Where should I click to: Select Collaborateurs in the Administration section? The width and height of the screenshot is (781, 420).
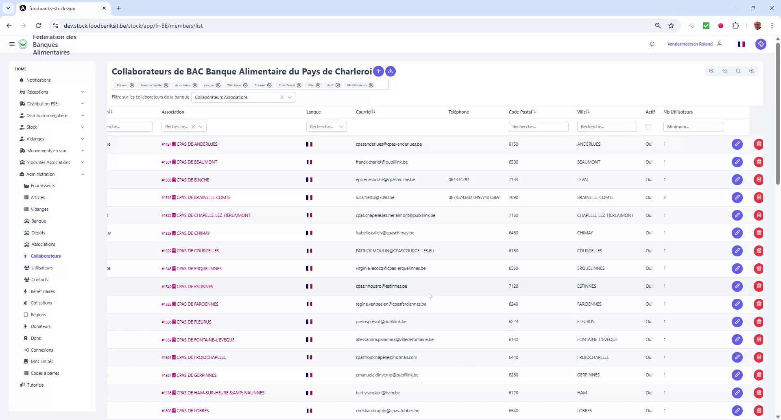coord(46,256)
